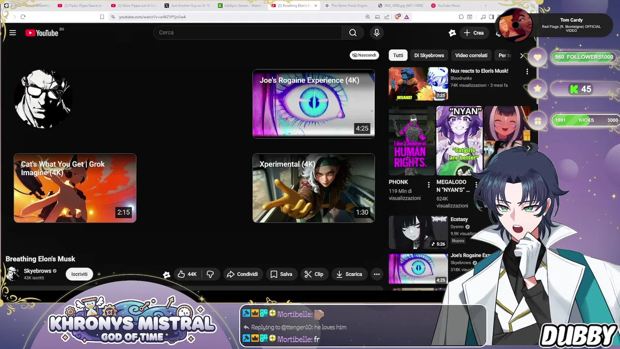This screenshot has height=349, width=620.
Task: Open the browser zoom magnifier icon
Action: 368,17
